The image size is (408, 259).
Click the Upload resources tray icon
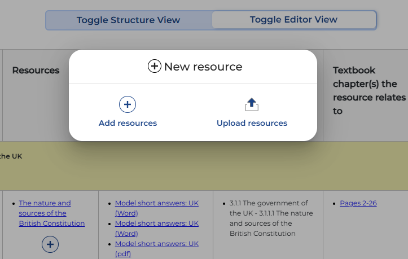252,104
